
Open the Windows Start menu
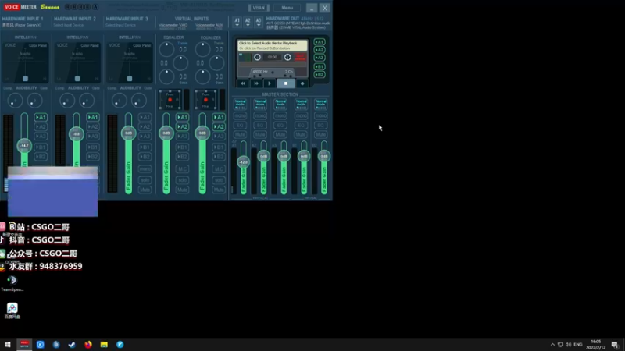tap(8, 345)
